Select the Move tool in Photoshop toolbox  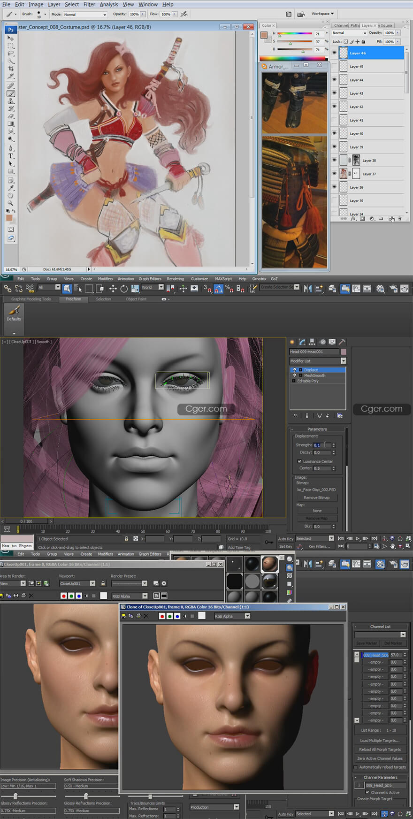pos(10,38)
